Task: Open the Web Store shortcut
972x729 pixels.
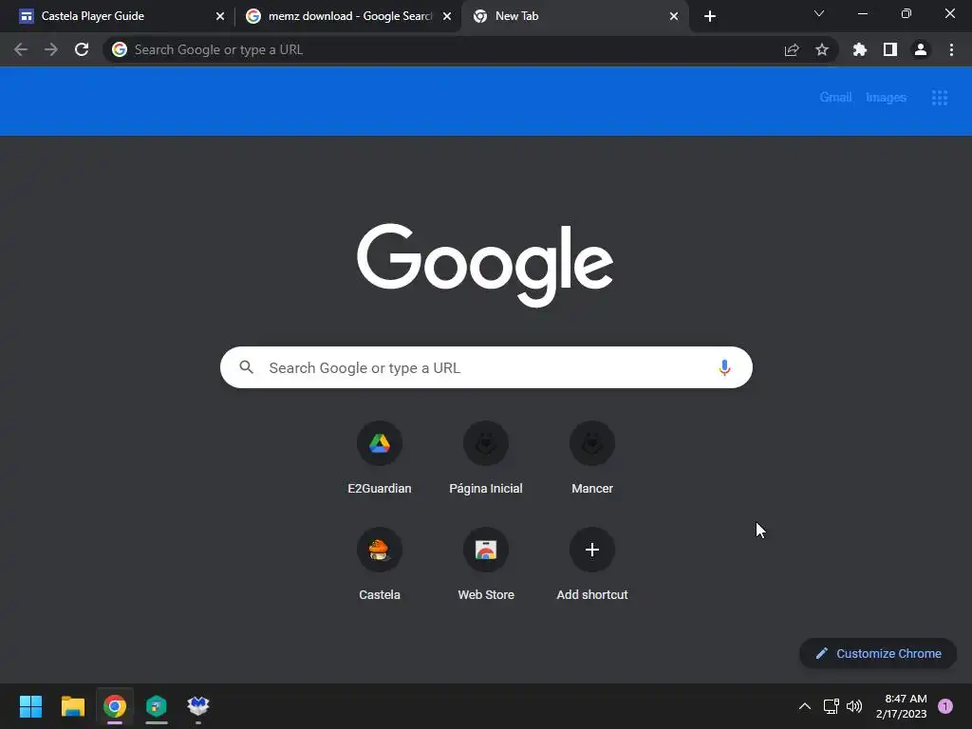Action: point(486,564)
